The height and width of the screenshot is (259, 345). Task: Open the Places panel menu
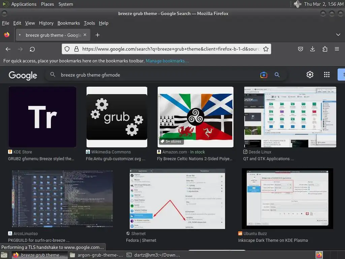click(x=47, y=4)
